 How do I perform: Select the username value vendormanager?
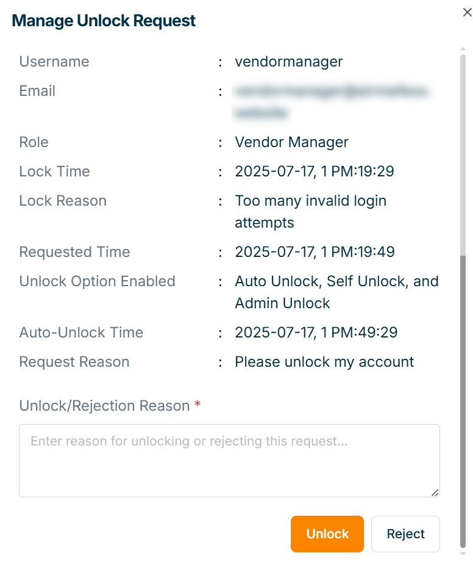coord(289,62)
